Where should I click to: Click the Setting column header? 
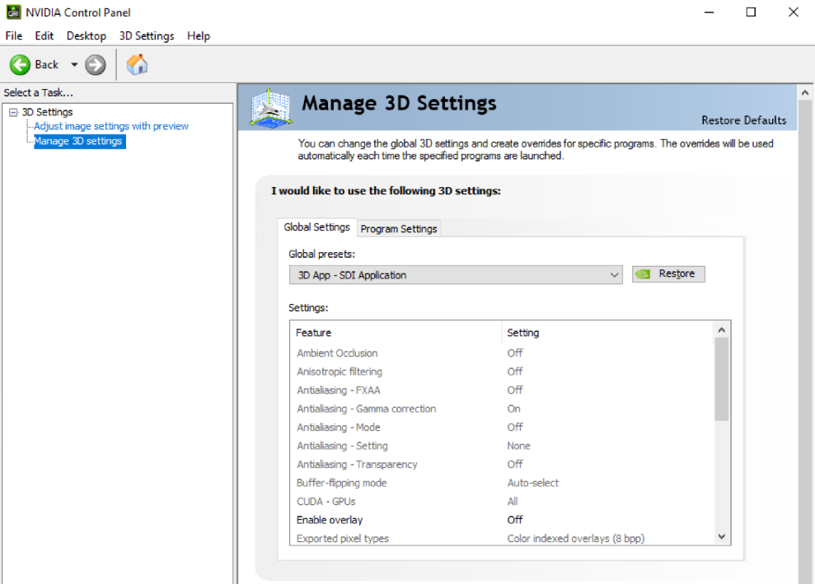click(608, 333)
